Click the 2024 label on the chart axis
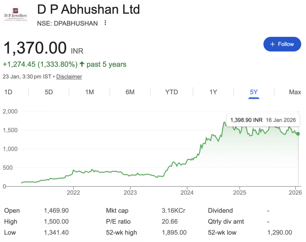 tap(186, 192)
